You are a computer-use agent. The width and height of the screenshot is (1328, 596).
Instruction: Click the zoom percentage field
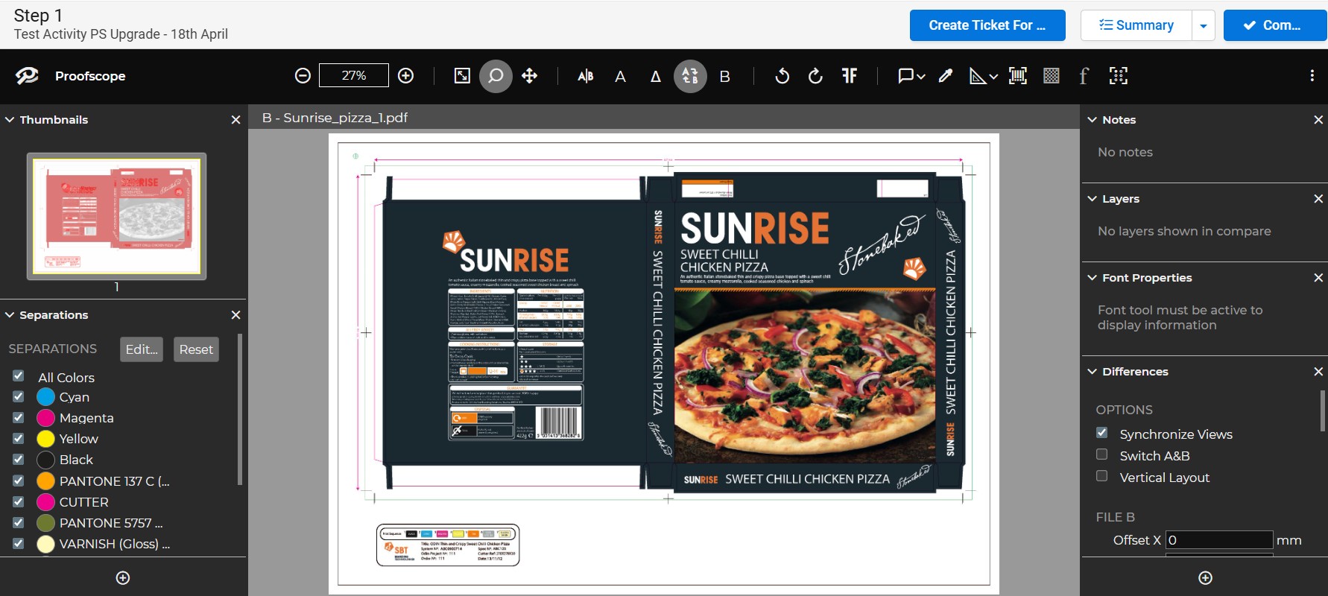click(354, 75)
